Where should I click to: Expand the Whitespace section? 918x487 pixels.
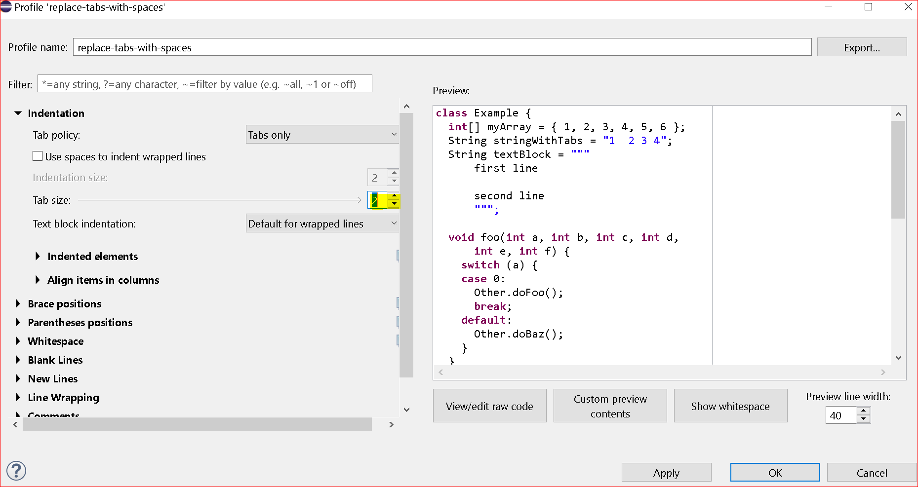pyautogui.click(x=18, y=341)
